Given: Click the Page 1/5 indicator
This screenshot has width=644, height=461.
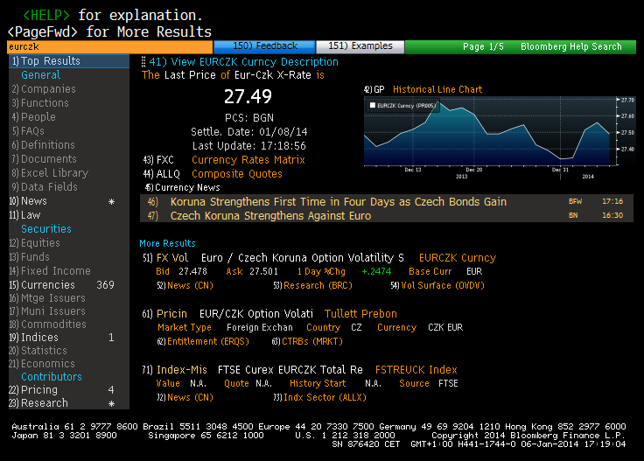Looking at the screenshot, I should pos(483,46).
